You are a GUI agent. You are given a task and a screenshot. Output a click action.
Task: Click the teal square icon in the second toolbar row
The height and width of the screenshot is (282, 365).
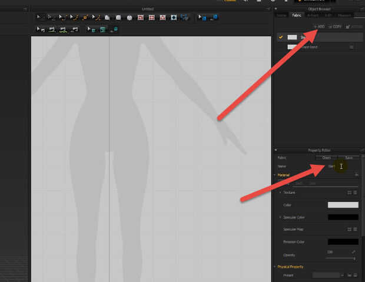tap(102, 29)
